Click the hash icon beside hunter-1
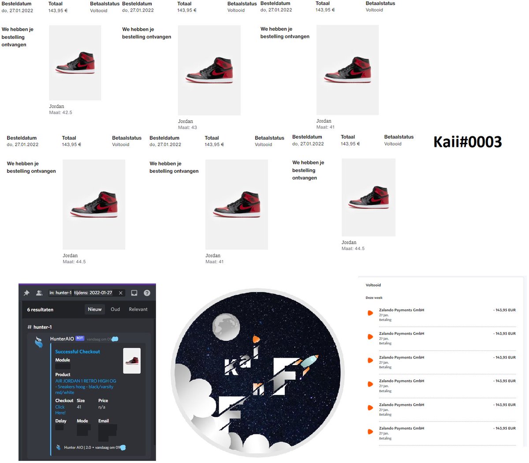 pyautogui.click(x=30, y=327)
